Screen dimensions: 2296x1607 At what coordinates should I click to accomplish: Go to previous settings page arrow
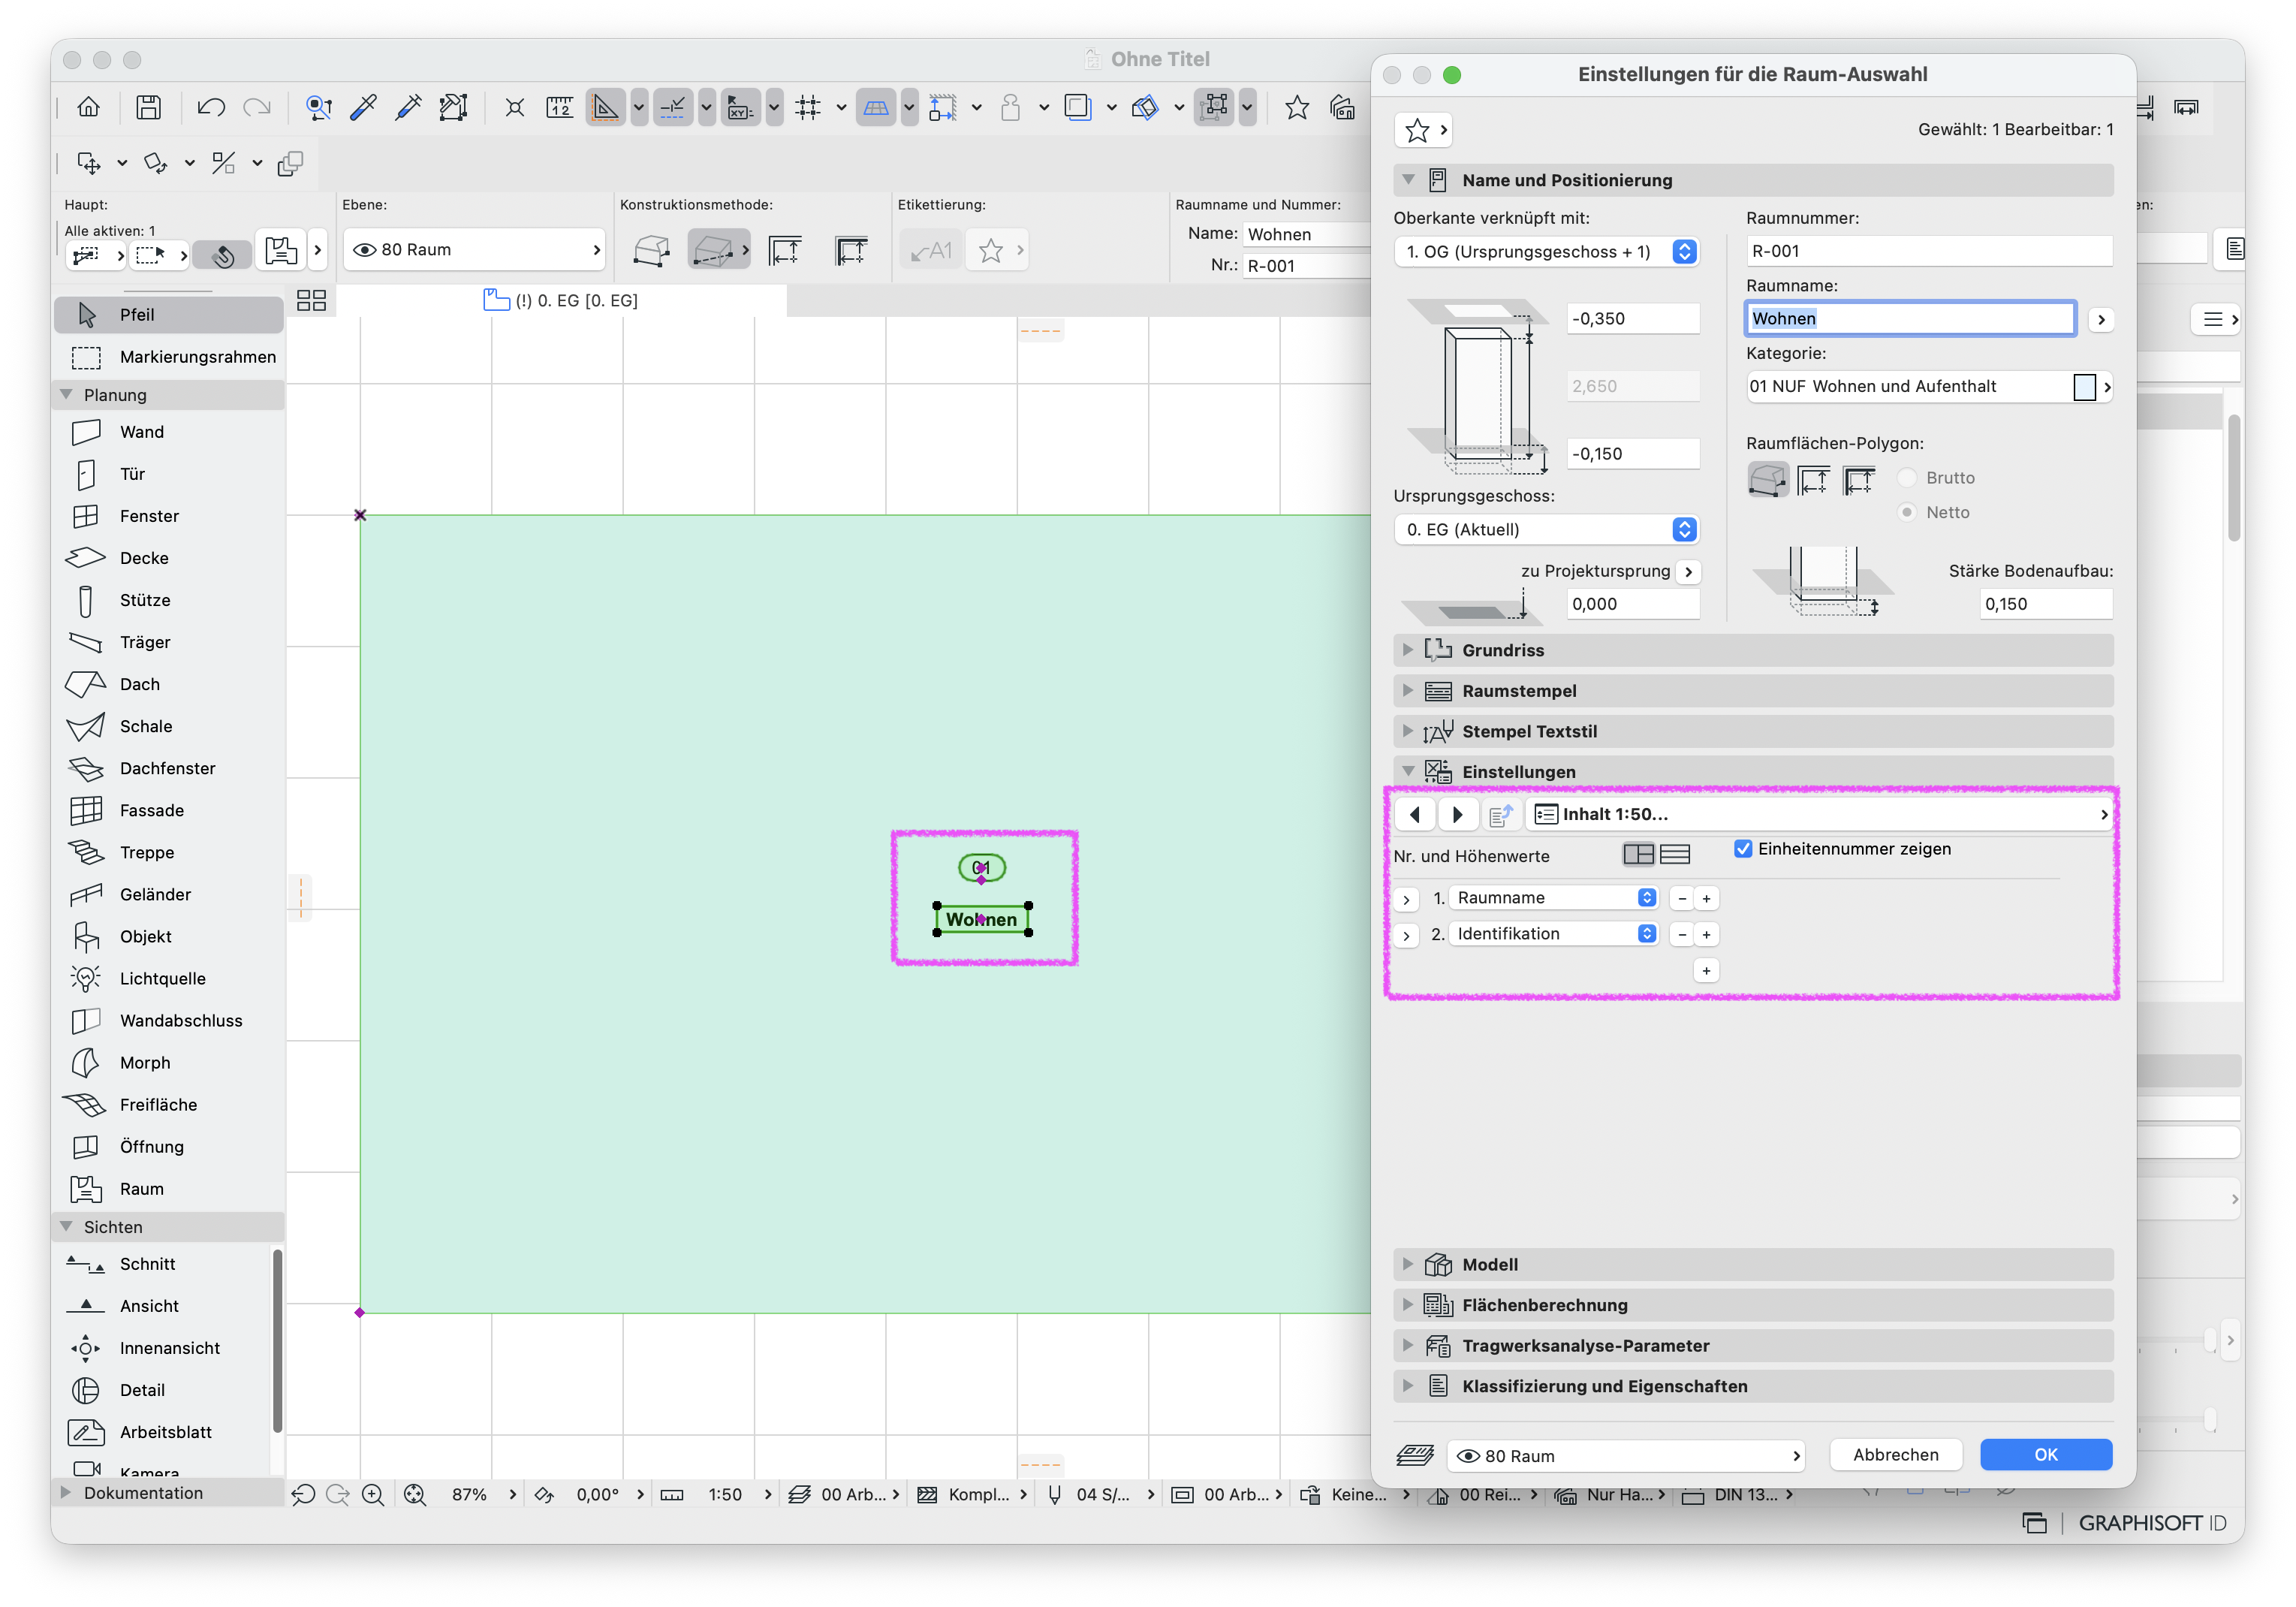(1415, 814)
